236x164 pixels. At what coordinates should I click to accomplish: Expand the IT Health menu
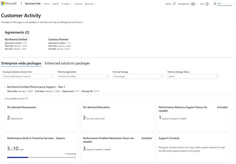point(67,4)
